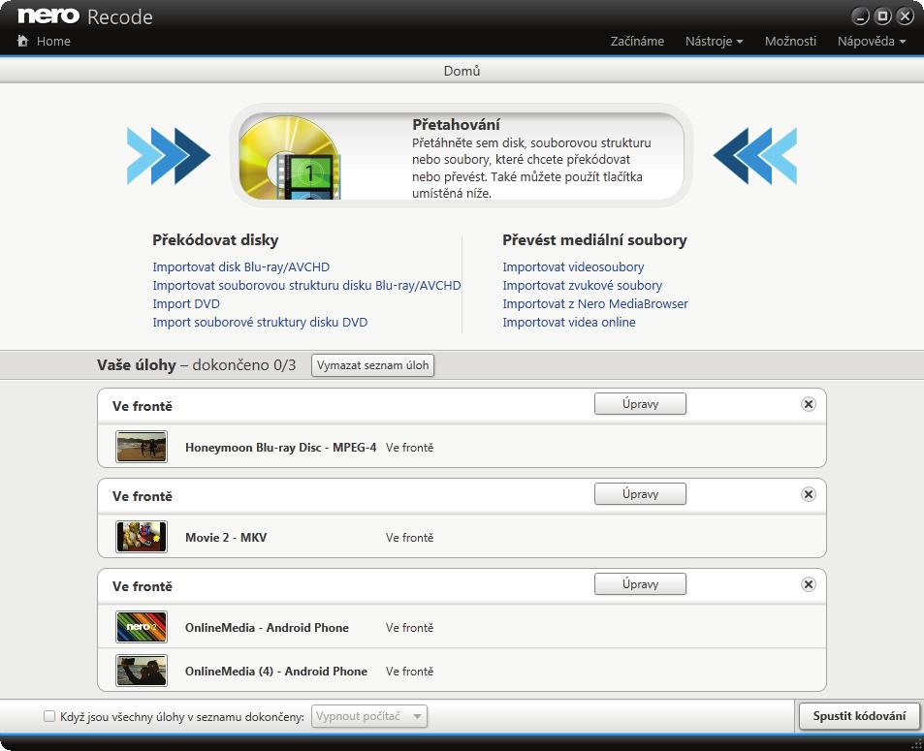Click the Domů breadcrumb title
924x751 pixels.
(x=462, y=71)
